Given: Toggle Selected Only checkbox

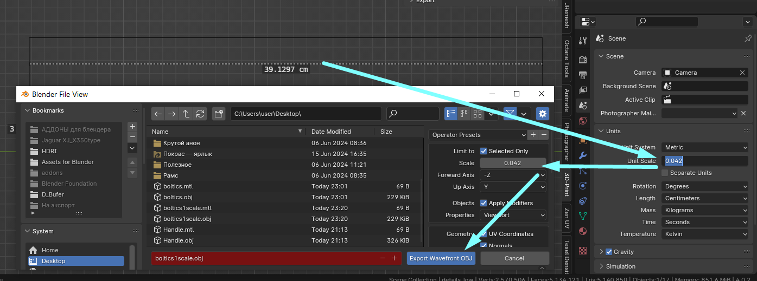Looking at the screenshot, I should coord(484,151).
